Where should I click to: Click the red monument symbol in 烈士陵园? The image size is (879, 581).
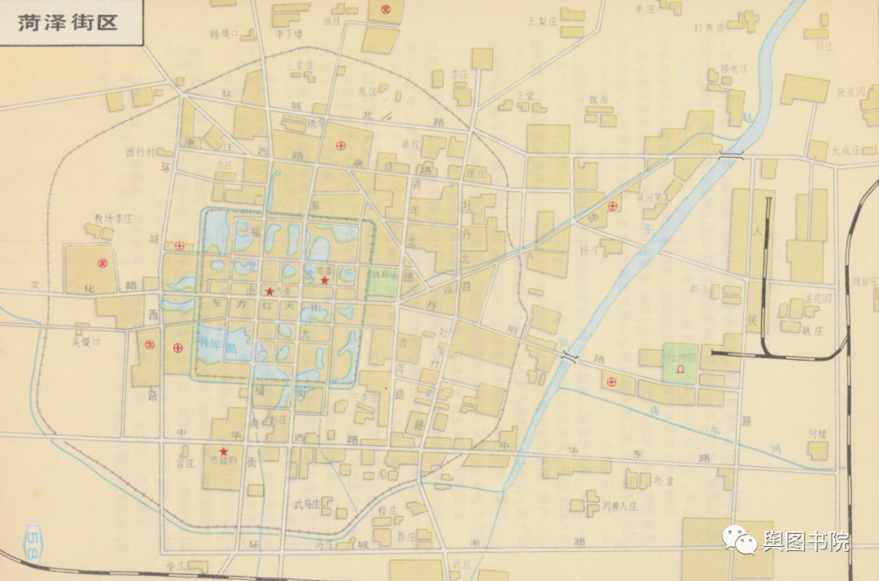pyautogui.click(x=680, y=369)
